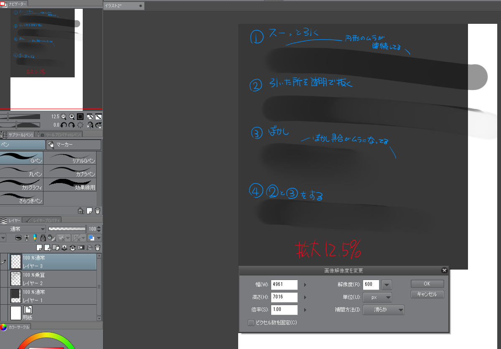Open the 単位 px unit dropdown
501x349 pixels.
377,298
